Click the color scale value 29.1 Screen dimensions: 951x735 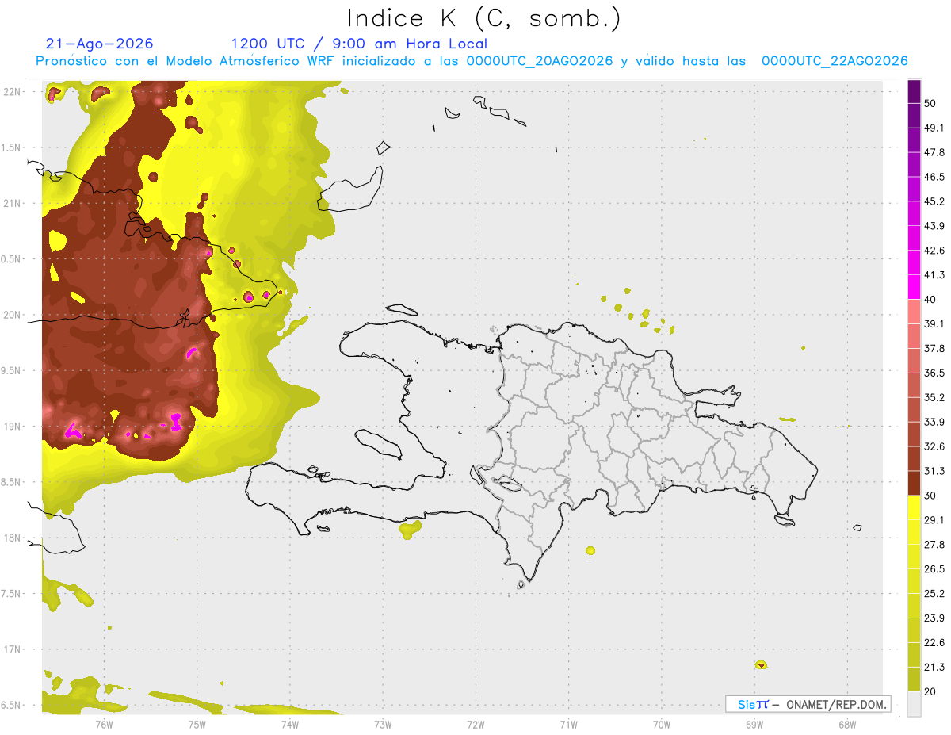(934, 521)
